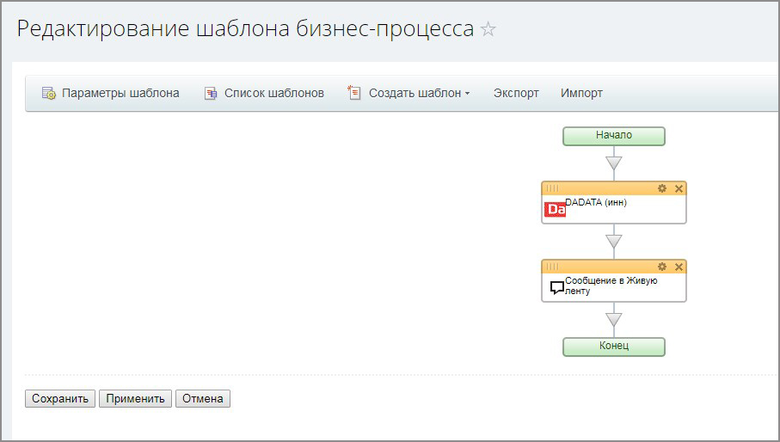Select Импорт in the toolbar
780x442 pixels.
pyautogui.click(x=581, y=93)
